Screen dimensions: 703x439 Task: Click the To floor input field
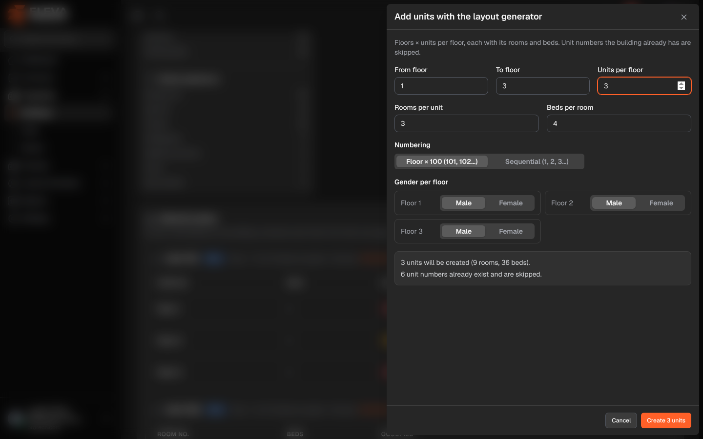(543, 86)
